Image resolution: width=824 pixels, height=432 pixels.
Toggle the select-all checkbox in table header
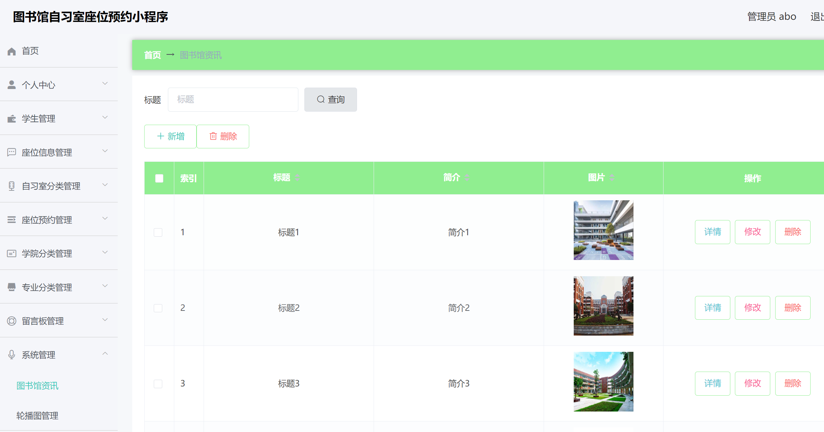(x=159, y=178)
